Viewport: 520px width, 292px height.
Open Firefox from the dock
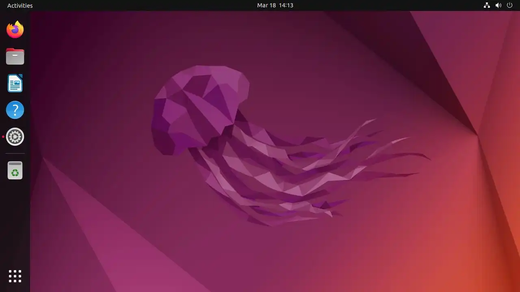click(x=15, y=30)
